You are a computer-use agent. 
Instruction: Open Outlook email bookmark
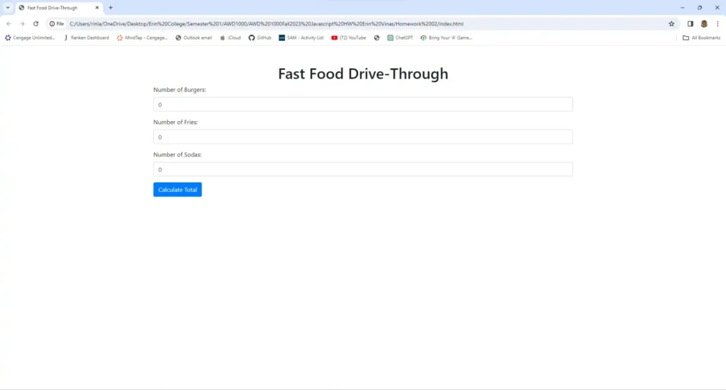[194, 38]
